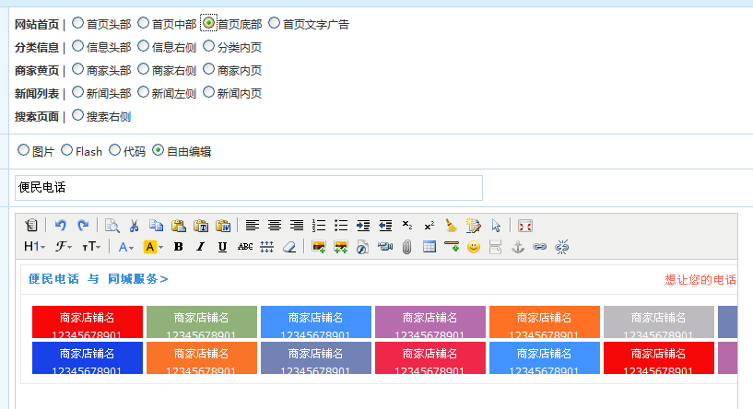Click the 便民电话 与 同城服务 link

[98, 279]
